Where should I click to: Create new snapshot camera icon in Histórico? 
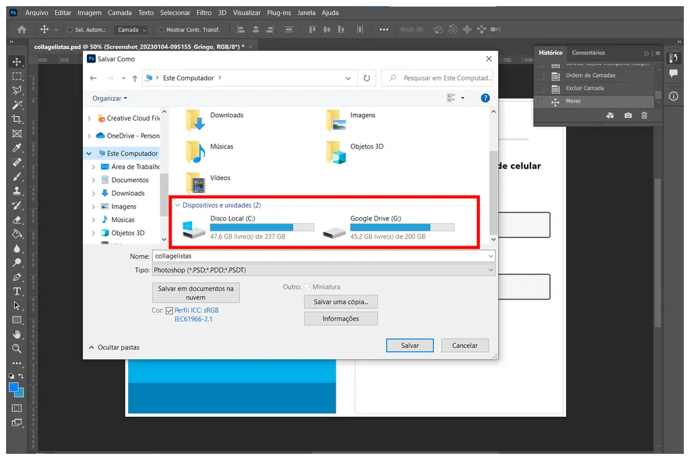click(628, 115)
